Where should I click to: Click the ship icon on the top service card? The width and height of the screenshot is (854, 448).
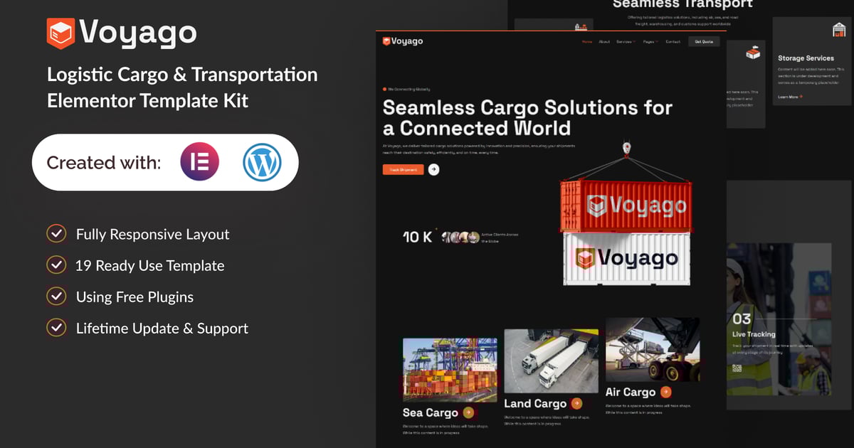(582, 26)
